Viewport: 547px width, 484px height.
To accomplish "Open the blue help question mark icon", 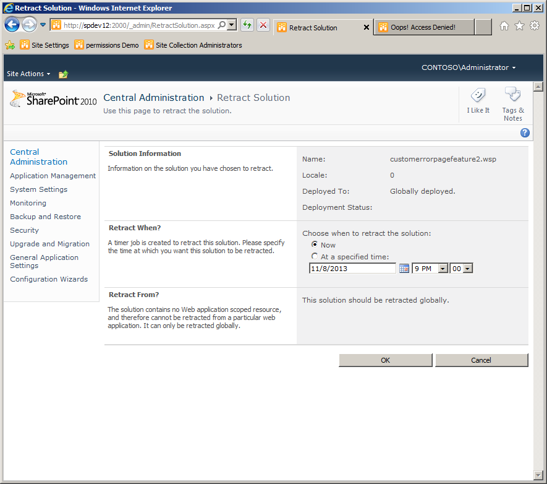I will point(525,132).
